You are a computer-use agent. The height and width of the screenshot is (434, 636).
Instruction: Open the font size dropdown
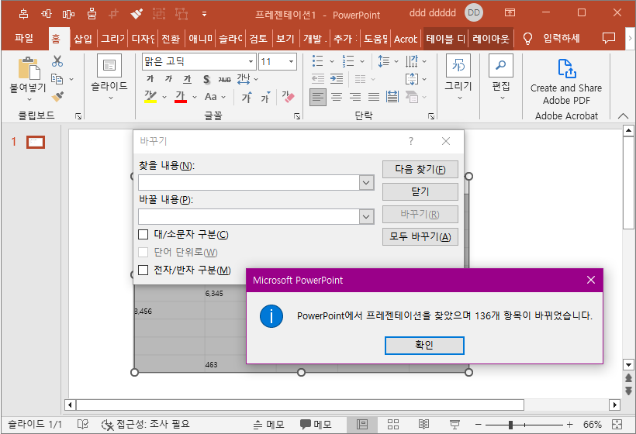(x=291, y=61)
